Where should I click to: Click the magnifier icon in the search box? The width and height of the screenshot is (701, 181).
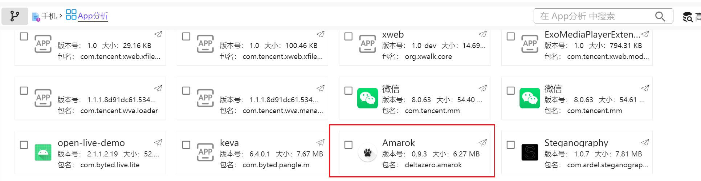coord(660,16)
